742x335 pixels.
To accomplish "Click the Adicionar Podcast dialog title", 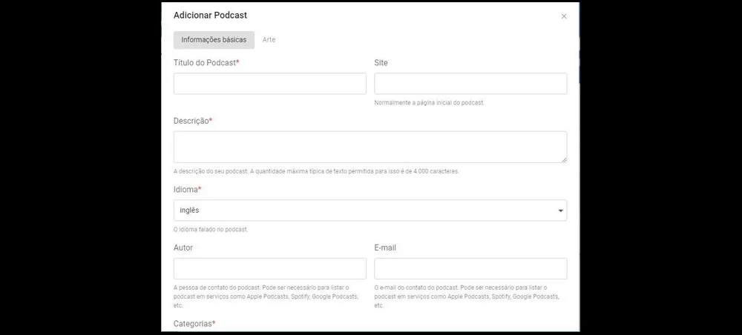I will tap(210, 16).
